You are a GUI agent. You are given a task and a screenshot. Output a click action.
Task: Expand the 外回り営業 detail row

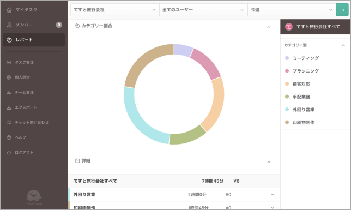[x=273, y=195]
